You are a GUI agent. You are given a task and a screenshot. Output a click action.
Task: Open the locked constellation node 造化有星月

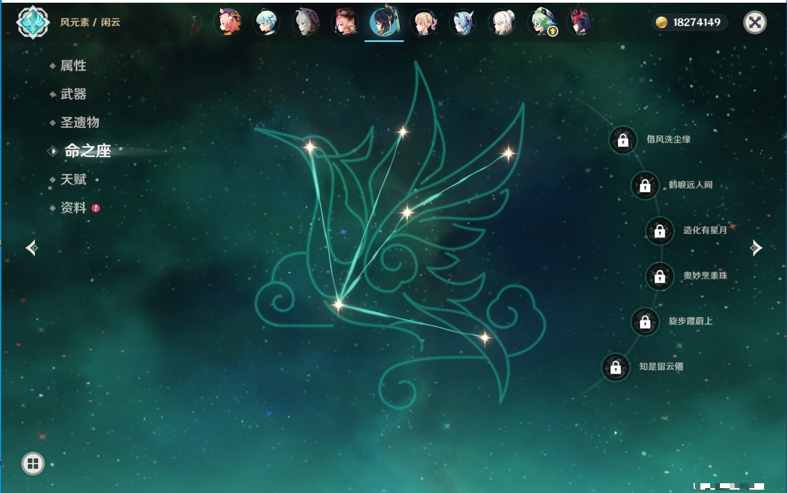coord(660,230)
